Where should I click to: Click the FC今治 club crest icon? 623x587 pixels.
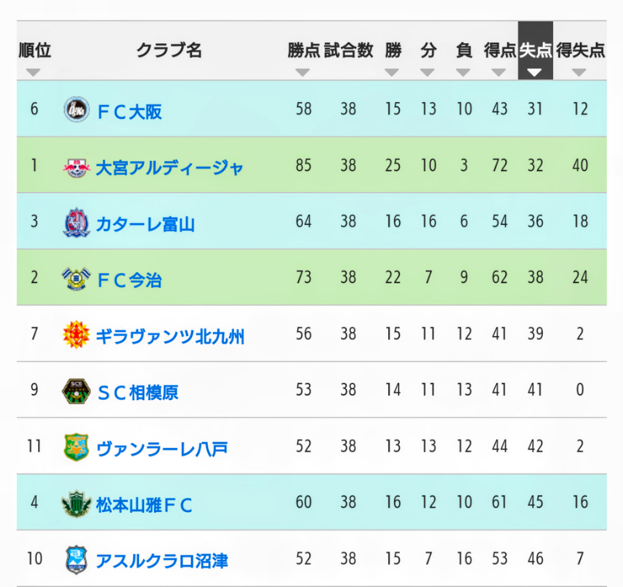click(76, 279)
